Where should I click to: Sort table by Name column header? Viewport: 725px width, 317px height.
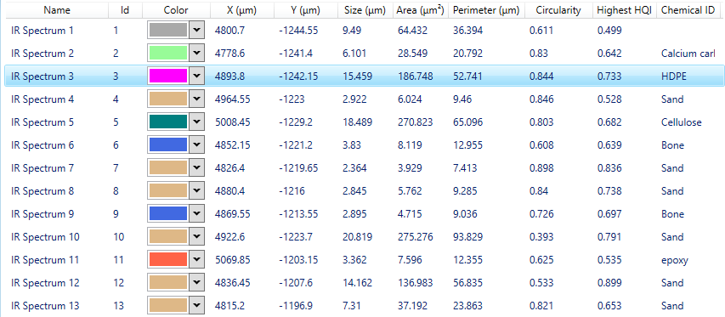coord(57,10)
